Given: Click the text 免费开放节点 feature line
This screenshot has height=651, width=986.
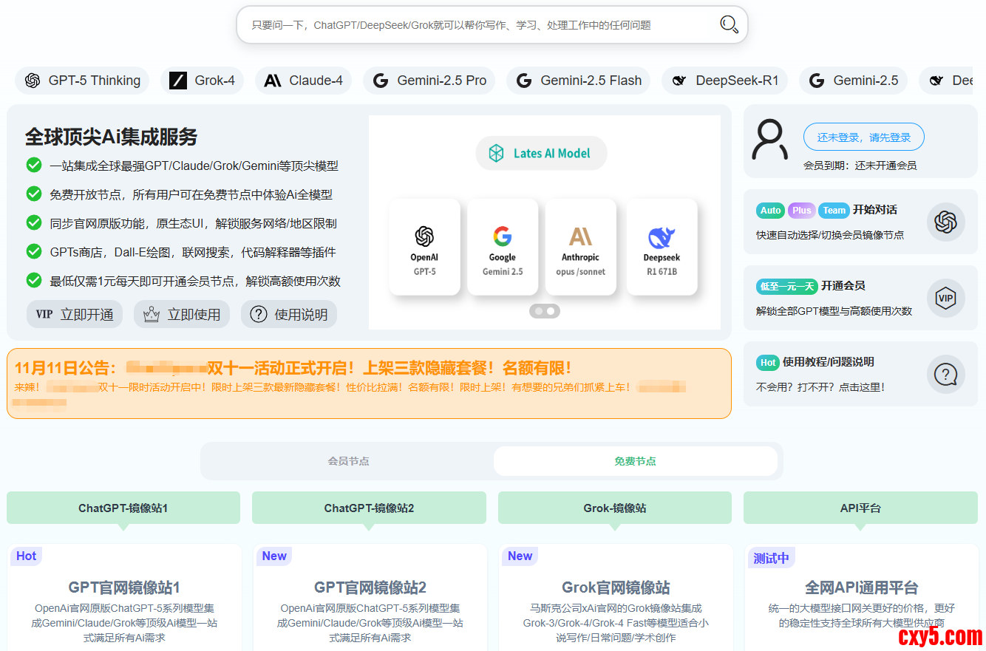Looking at the screenshot, I should [191, 194].
